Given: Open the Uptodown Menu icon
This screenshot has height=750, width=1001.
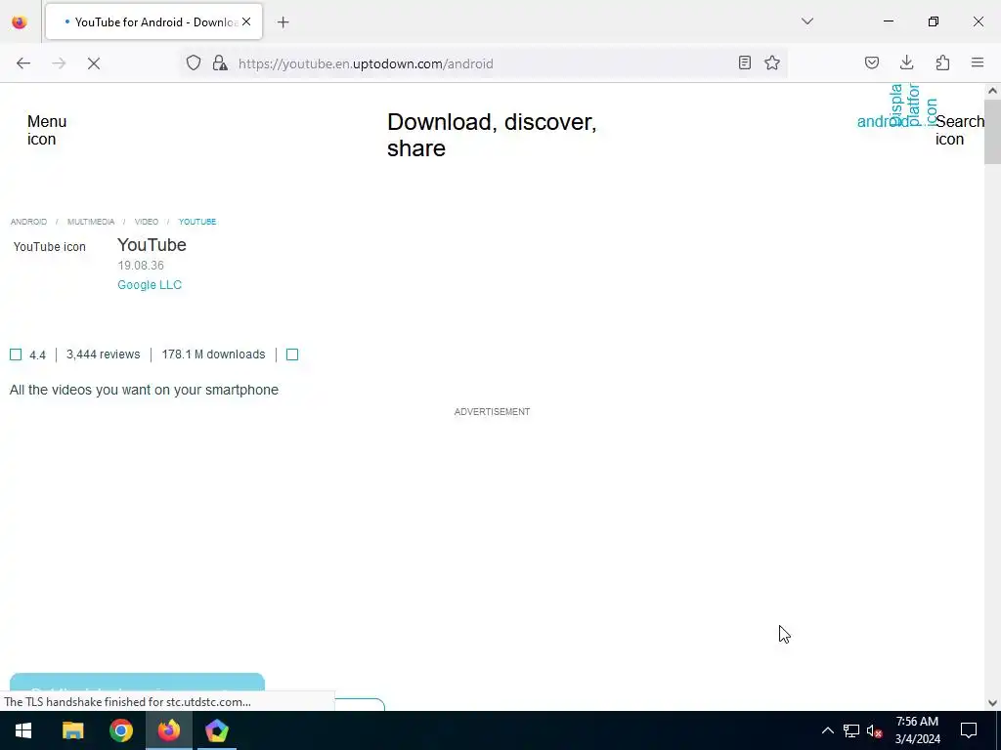Looking at the screenshot, I should click(47, 130).
